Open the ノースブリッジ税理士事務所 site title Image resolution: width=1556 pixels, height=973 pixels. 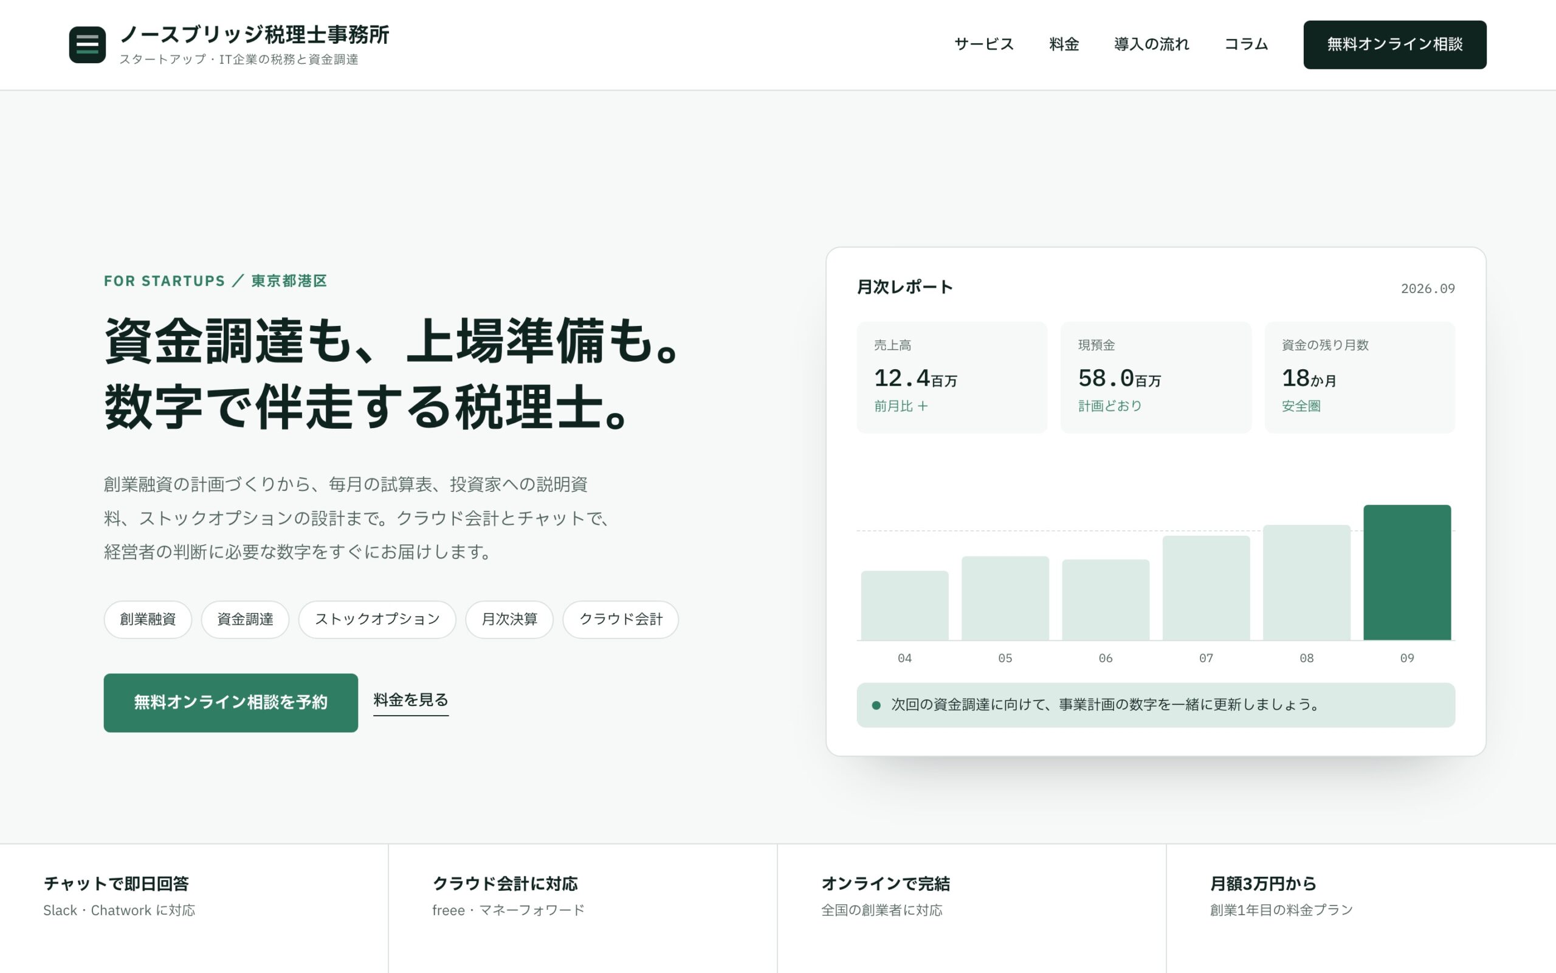click(x=254, y=35)
